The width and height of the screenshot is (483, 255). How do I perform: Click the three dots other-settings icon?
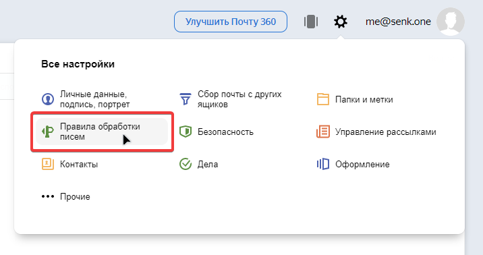(x=48, y=196)
